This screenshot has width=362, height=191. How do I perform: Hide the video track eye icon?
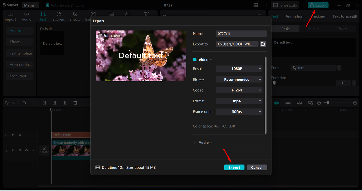click(x=20, y=150)
